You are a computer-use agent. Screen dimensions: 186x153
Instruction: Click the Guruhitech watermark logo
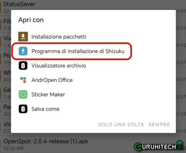[x=158, y=146]
